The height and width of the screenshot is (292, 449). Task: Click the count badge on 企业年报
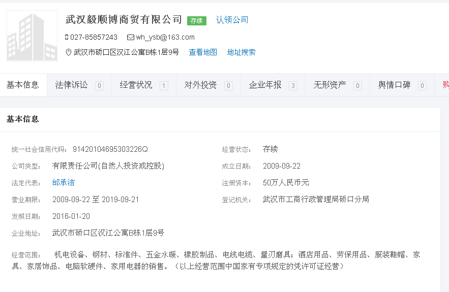pyautogui.click(x=293, y=86)
